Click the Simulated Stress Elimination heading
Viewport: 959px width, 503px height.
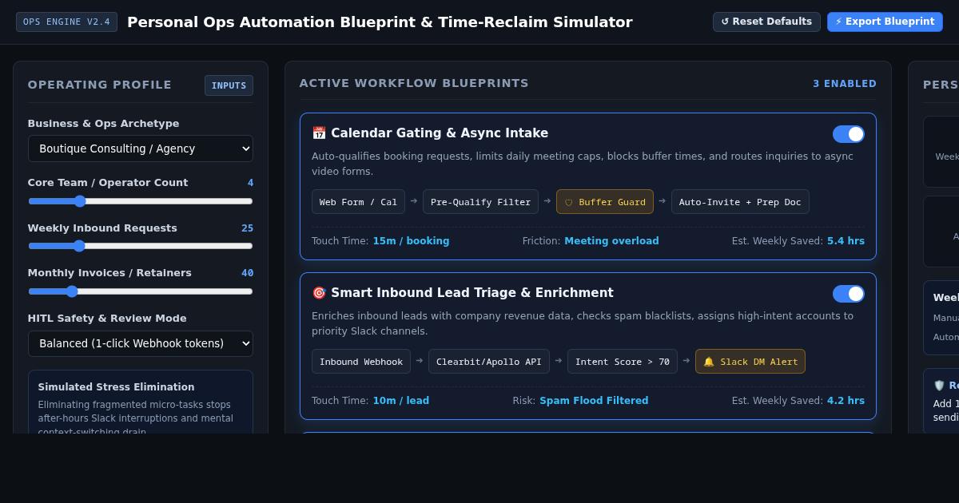click(x=117, y=387)
